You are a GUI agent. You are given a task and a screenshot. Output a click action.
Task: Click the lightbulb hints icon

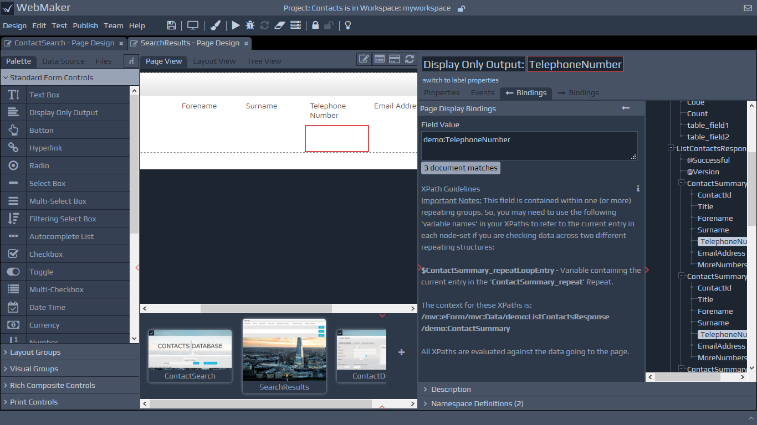coord(348,25)
